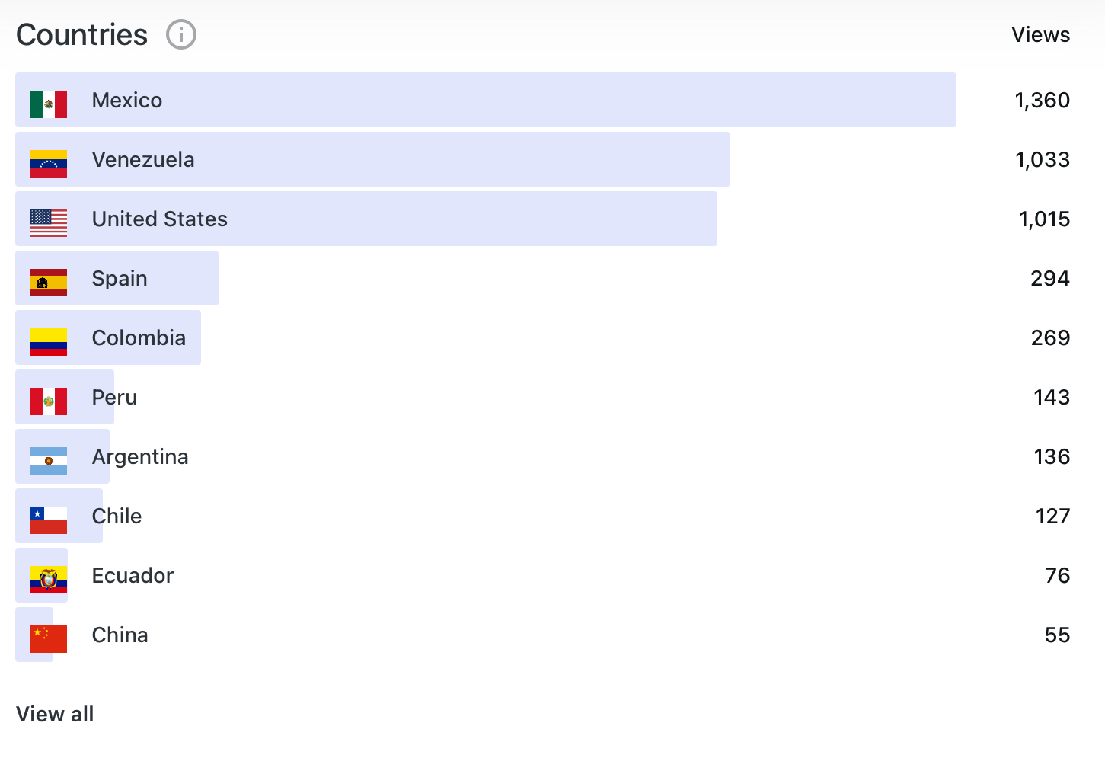Click the Countries section heading
1105x758 pixels.
[x=82, y=35]
